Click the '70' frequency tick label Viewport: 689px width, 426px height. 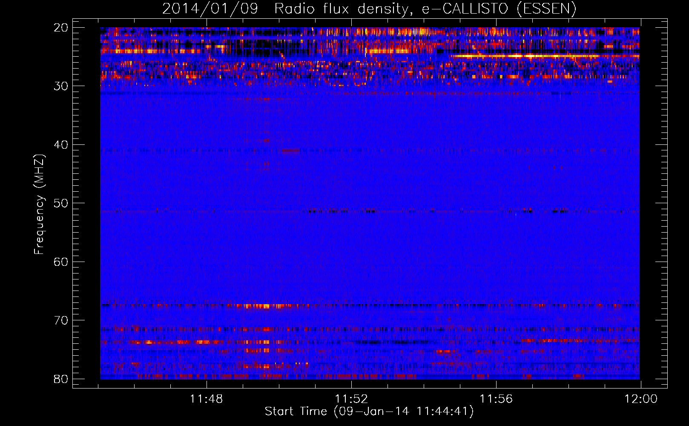click(61, 320)
